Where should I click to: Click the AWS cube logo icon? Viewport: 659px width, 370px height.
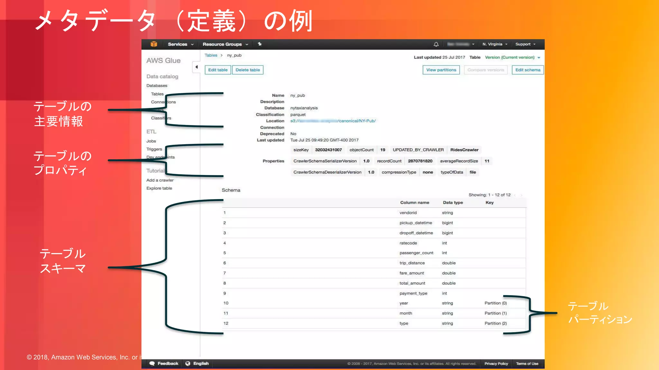pyautogui.click(x=154, y=44)
